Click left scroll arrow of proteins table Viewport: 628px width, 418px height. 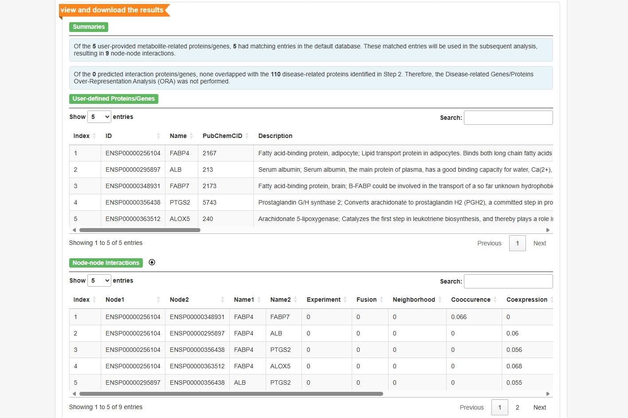[74, 230]
